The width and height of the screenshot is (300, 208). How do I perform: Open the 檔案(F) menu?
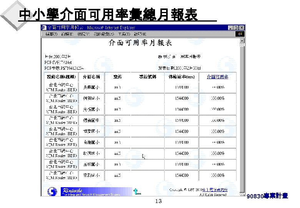pos(51,34)
